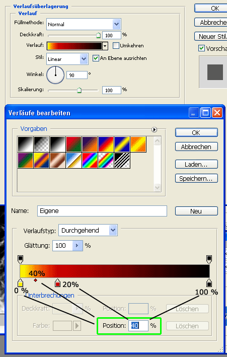The image size is (227, 357).
Task: Select the red color stop at 20%
Action: (57, 283)
